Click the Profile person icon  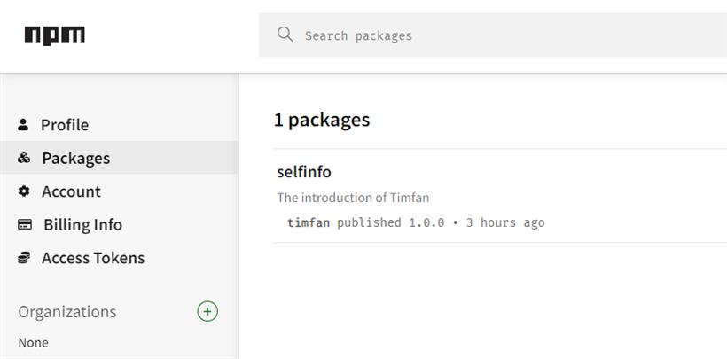coord(23,124)
